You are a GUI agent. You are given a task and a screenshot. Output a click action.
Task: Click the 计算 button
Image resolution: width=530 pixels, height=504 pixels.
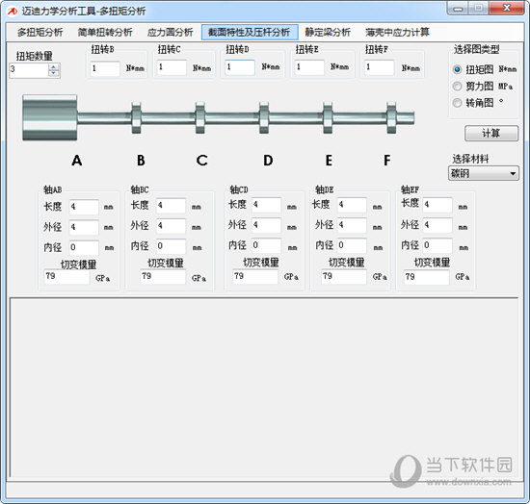coord(491,134)
